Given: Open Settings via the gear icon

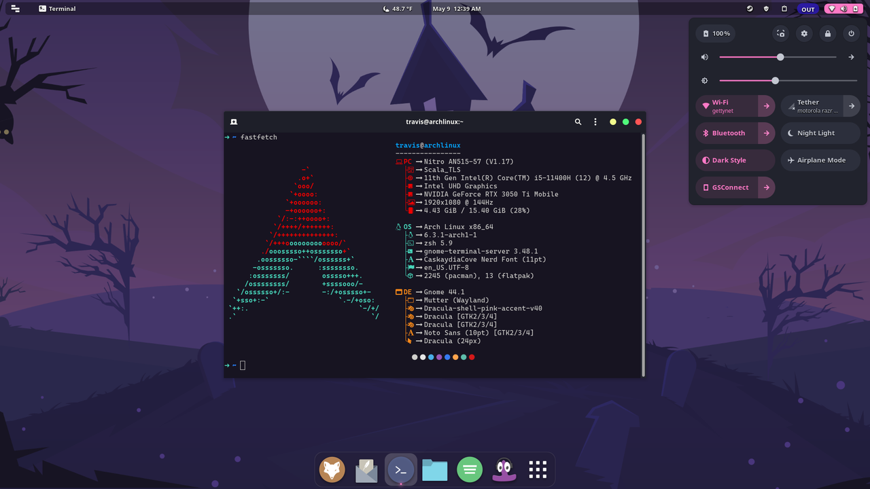Looking at the screenshot, I should pos(805,33).
